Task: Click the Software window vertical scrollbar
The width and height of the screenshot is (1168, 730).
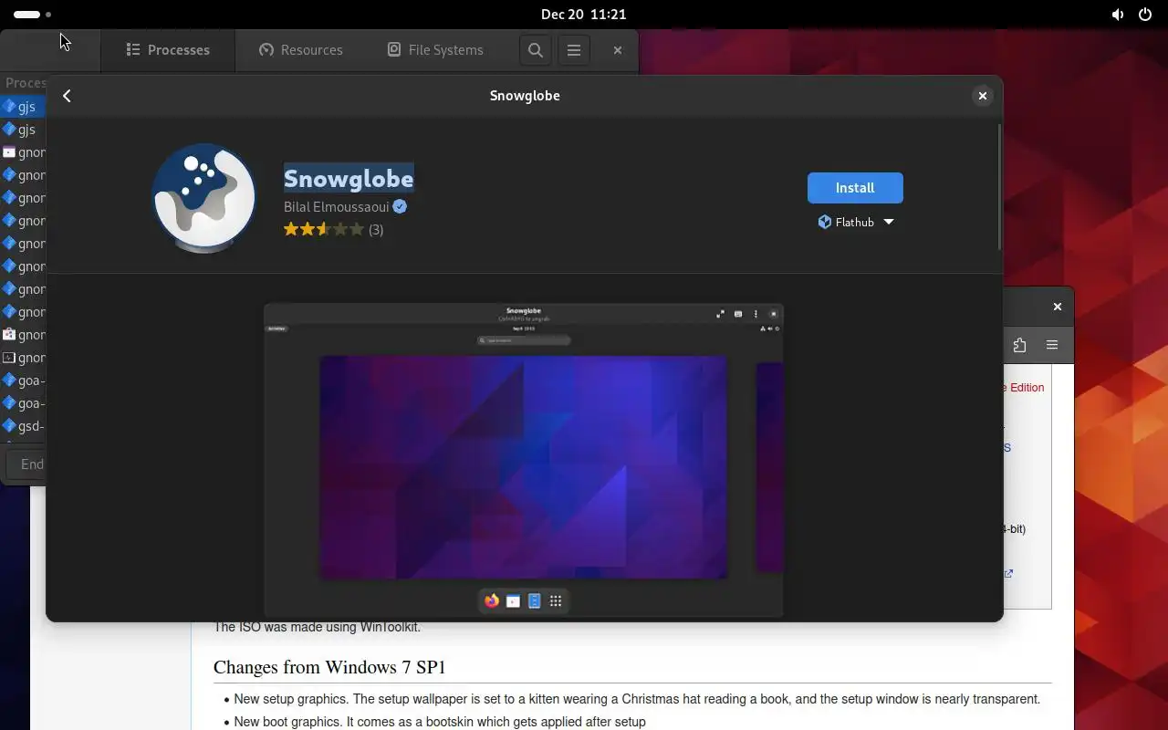Action: click(999, 187)
